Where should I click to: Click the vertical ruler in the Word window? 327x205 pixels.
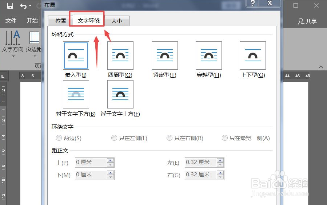3,143
